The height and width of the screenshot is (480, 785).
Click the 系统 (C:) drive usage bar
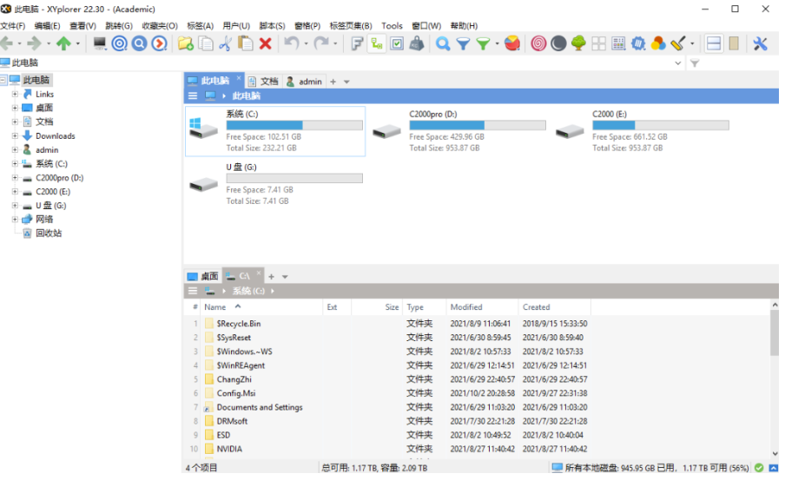[x=294, y=125]
